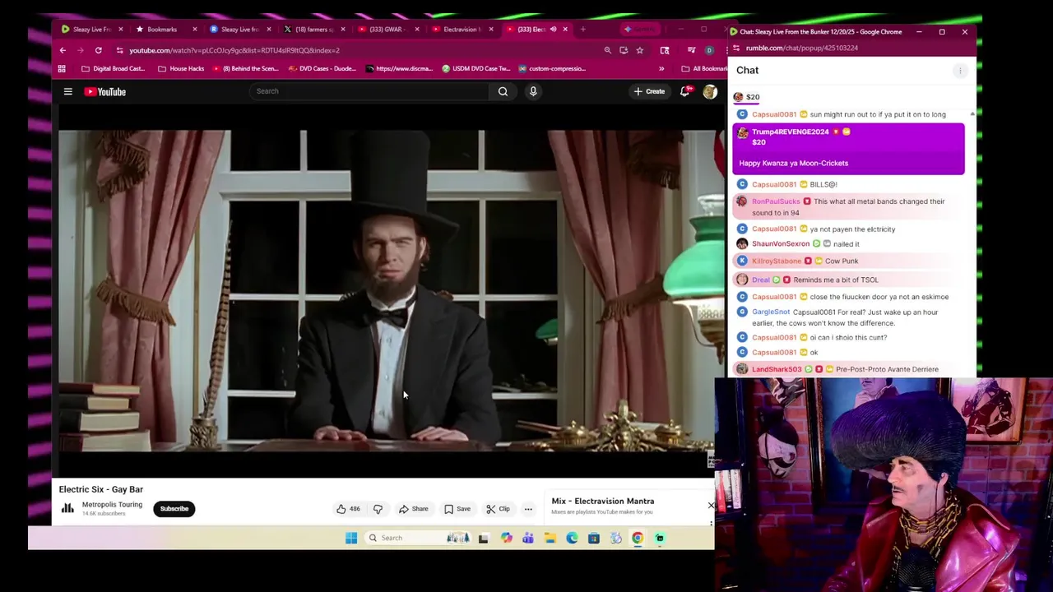1053x592 pixels.
Task: Open the bookmarks apps grid icon
Action: pyautogui.click(x=63, y=69)
